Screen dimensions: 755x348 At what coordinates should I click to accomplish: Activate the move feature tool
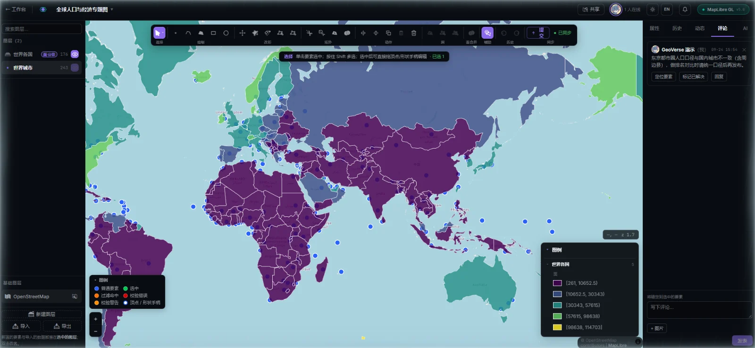pyautogui.click(x=242, y=33)
